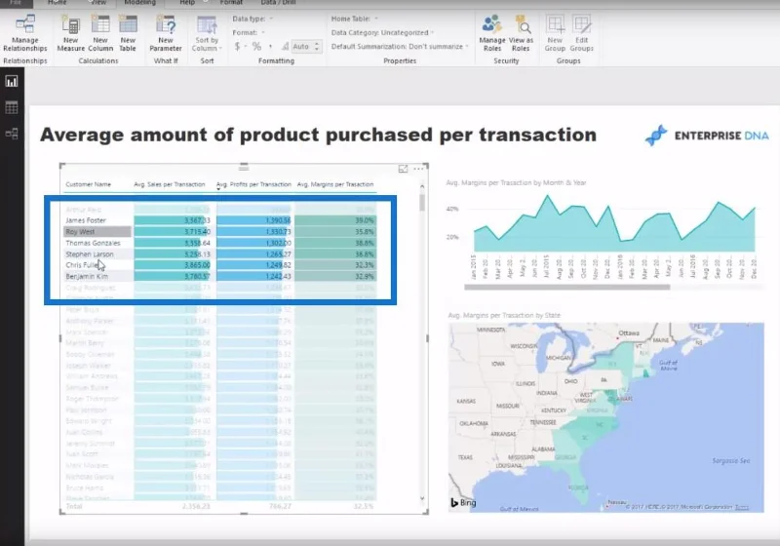Viewport: 780px width, 546px height.
Task: Adjust the Auto decimal places stepper
Action: pos(317,46)
